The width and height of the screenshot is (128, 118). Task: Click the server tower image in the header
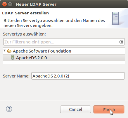[115, 18]
